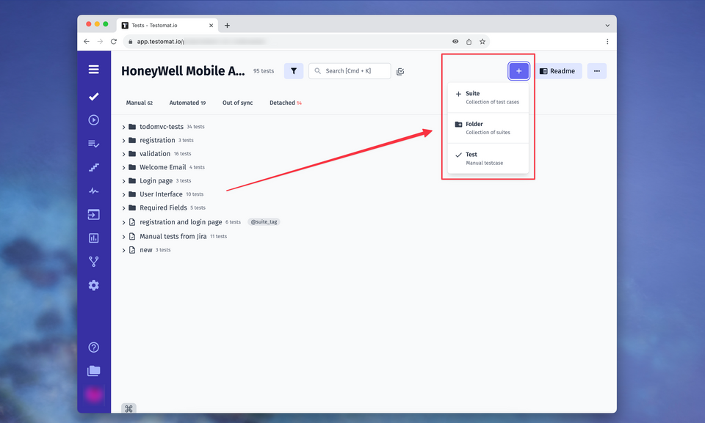Open Chrome three-dot menu
The height and width of the screenshot is (423, 705).
pos(607,41)
